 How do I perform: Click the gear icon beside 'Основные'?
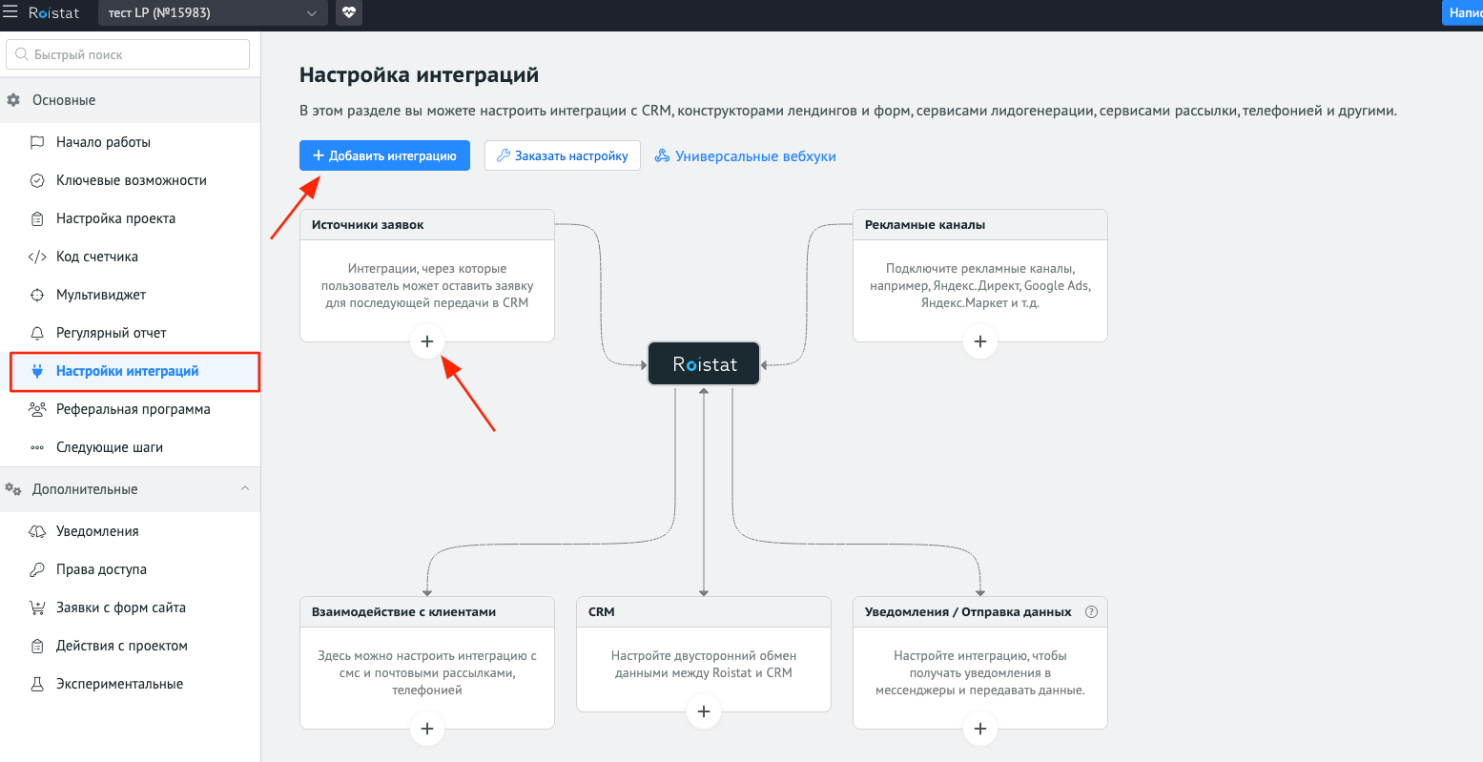[x=13, y=100]
